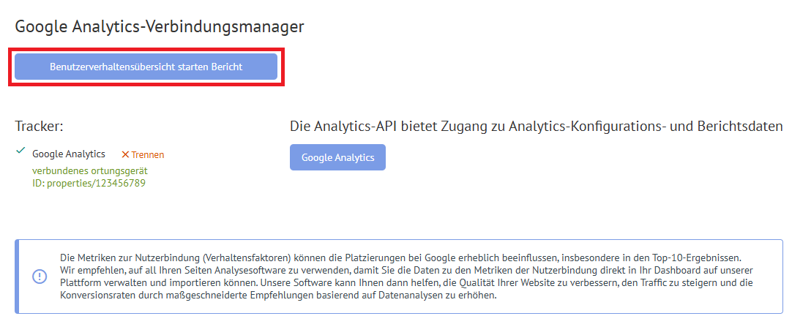Click the sentence starting Die Metriken zur Nutzerbindung
The image size is (792, 327).
coord(408,257)
